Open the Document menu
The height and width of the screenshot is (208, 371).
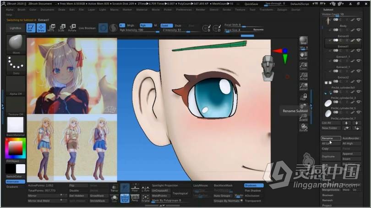pos(47,10)
